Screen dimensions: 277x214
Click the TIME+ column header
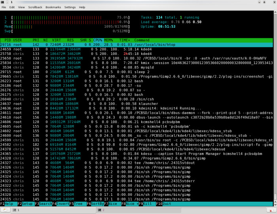click(124, 40)
